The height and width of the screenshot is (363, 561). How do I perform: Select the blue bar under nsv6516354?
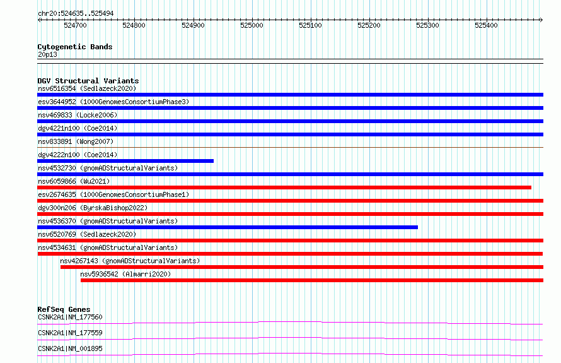[x=290, y=95]
